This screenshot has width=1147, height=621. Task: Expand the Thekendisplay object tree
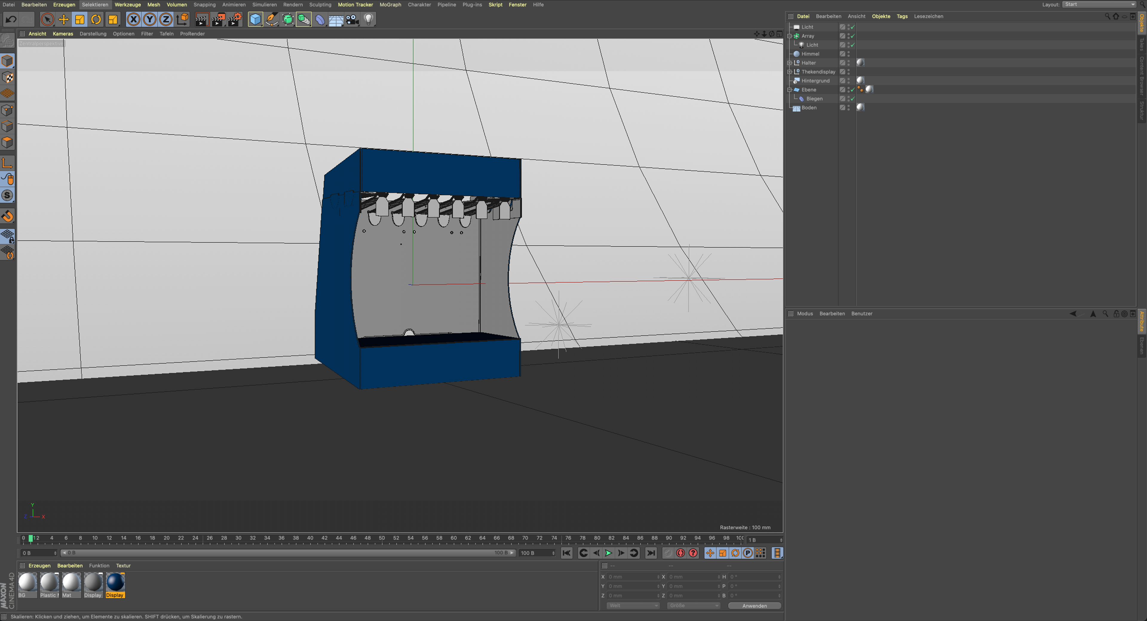coord(789,72)
